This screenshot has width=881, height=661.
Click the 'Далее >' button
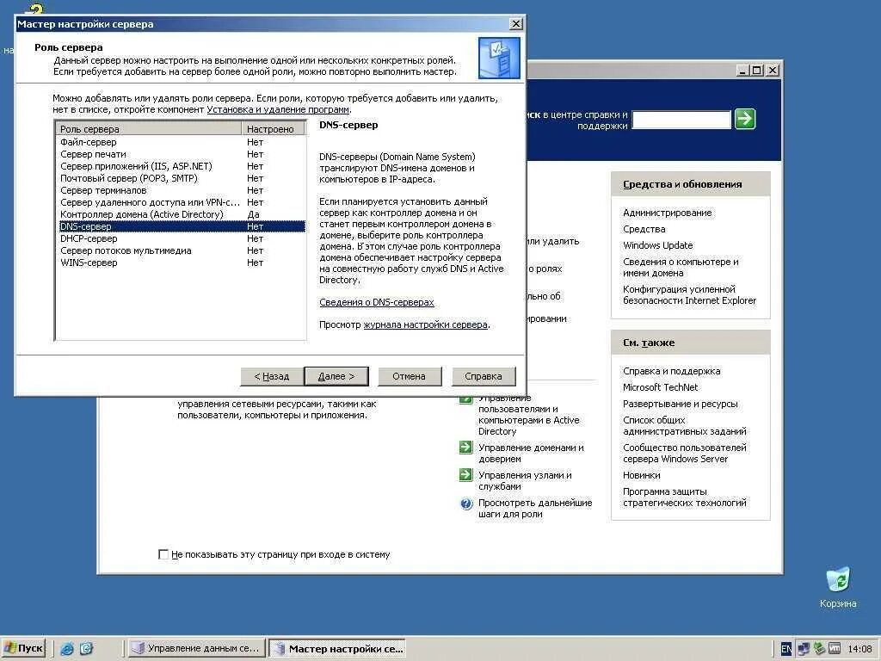pos(336,376)
